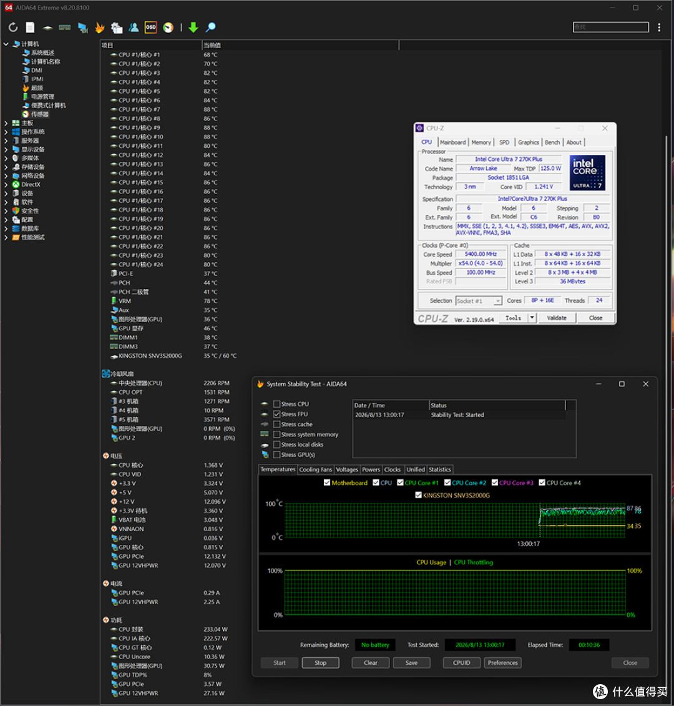Image resolution: width=674 pixels, height=706 pixels.
Task: Enable the Stress CPU checkbox
Action: click(277, 404)
